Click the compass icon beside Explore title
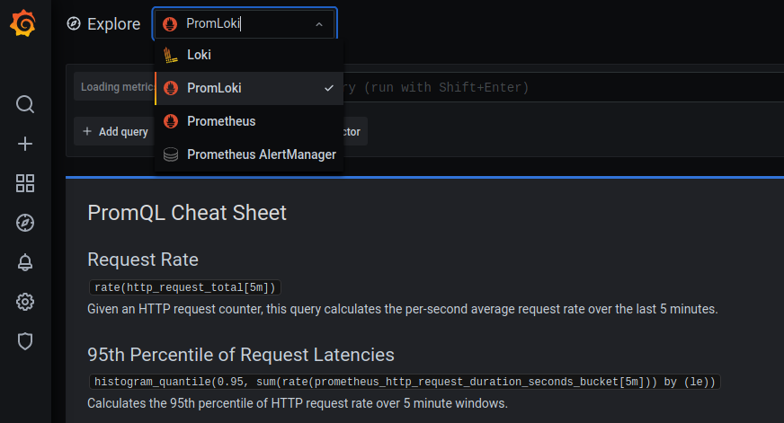This screenshot has height=423, width=784. 74,23
